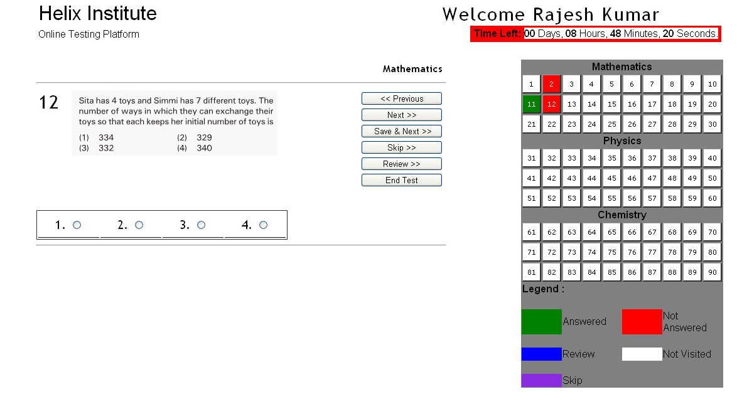
Task: Skip this question using Skip >>
Action: click(401, 147)
